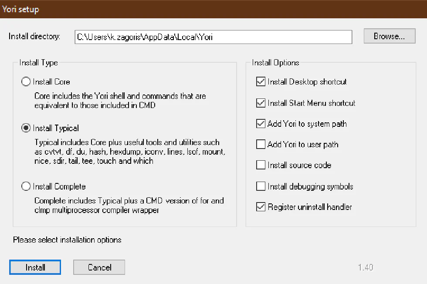The width and height of the screenshot is (427, 284).
Task: Select the Install Core radio button
Action: 26,82
